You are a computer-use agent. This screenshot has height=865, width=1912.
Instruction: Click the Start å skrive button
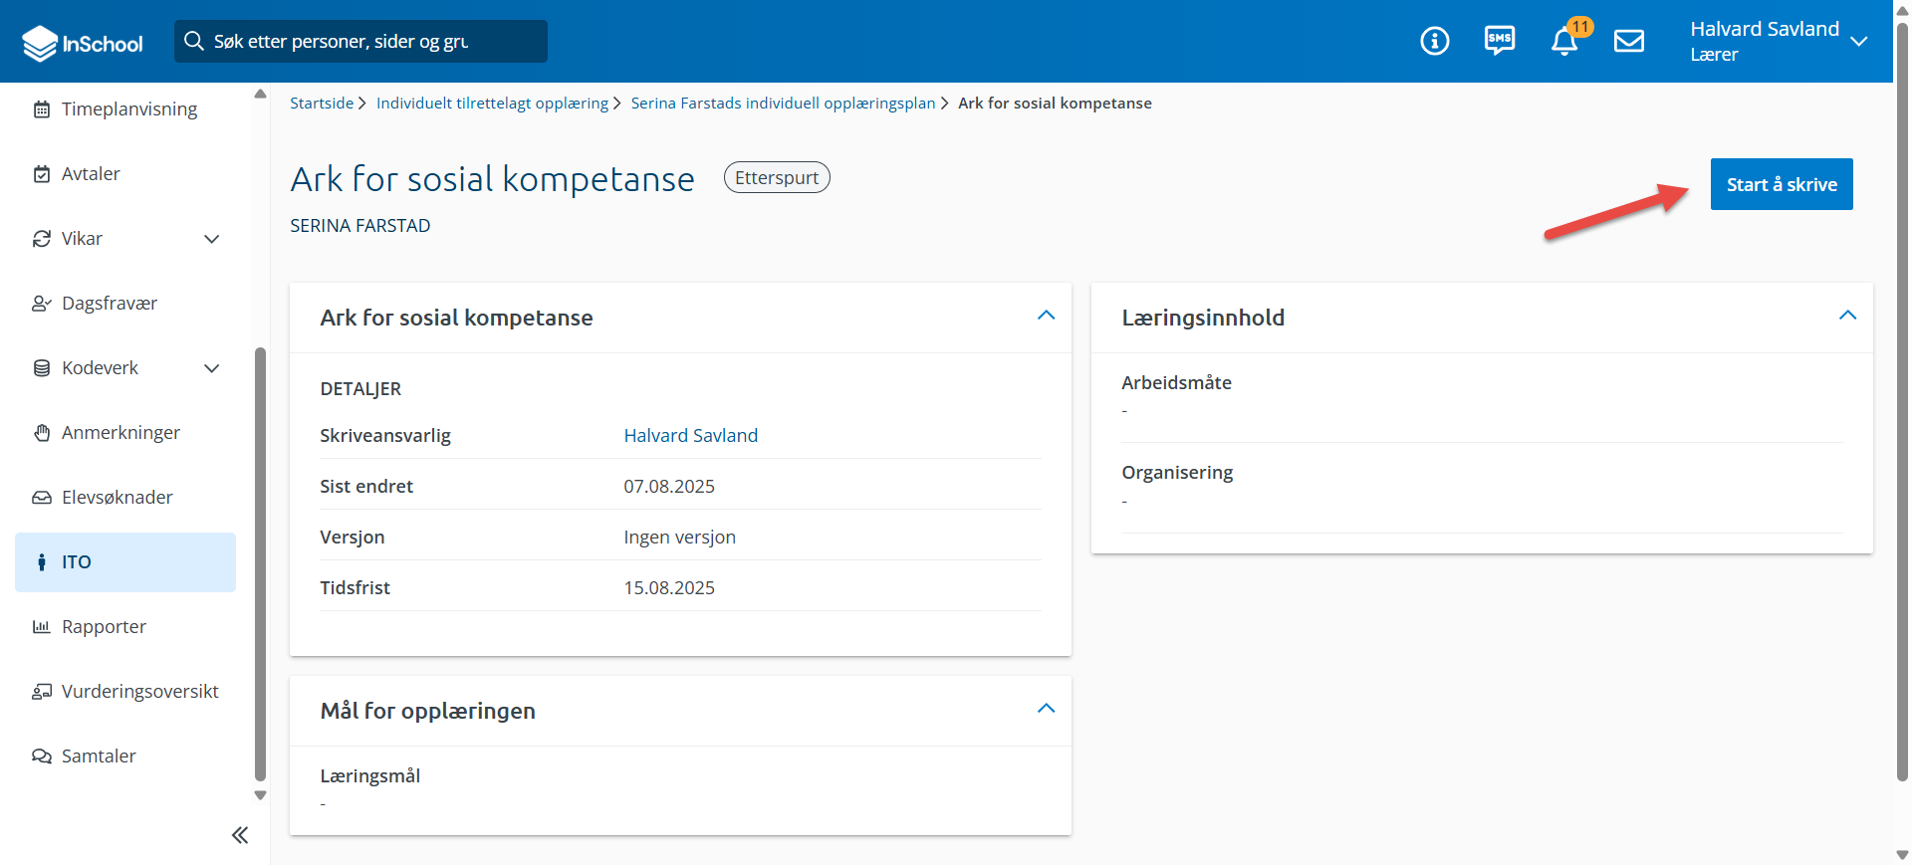click(x=1782, y=184)
